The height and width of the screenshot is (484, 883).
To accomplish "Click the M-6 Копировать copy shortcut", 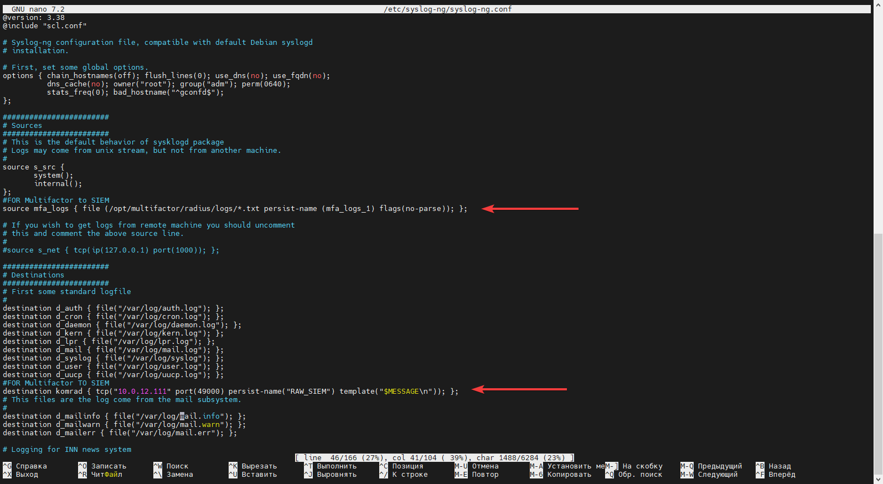I will point(561,475).
